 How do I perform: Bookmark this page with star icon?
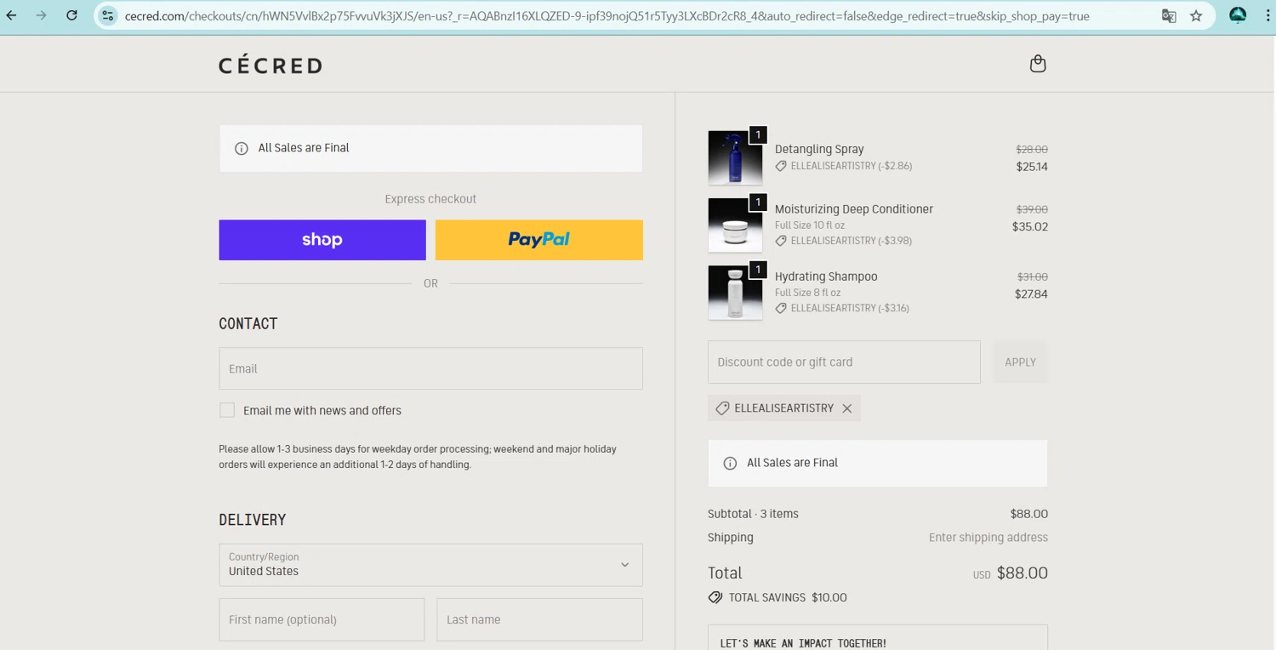(1196, 16)
